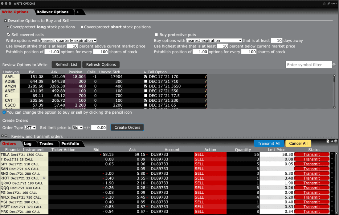Open the settings gear in the title bar
Image resolution: width=339 pixels, height=215 pixels.
324,4
